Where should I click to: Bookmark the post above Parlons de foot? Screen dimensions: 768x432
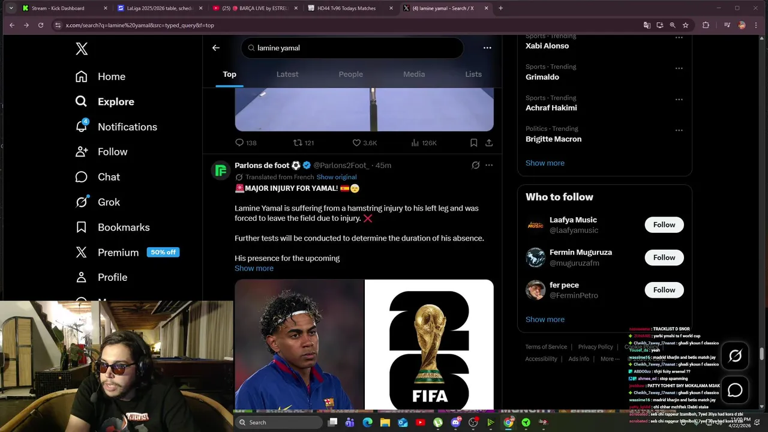(473, 143)
